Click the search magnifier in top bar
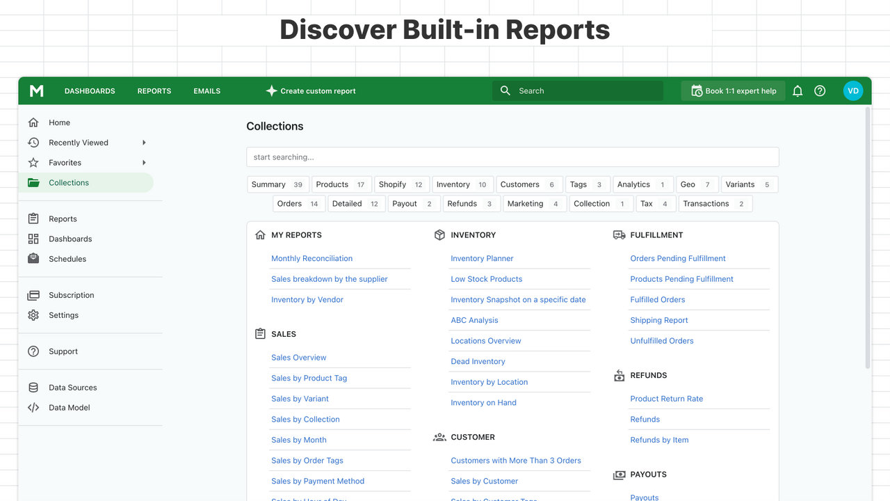The width and height of the screenshot is (890, 501). point(505,90)
